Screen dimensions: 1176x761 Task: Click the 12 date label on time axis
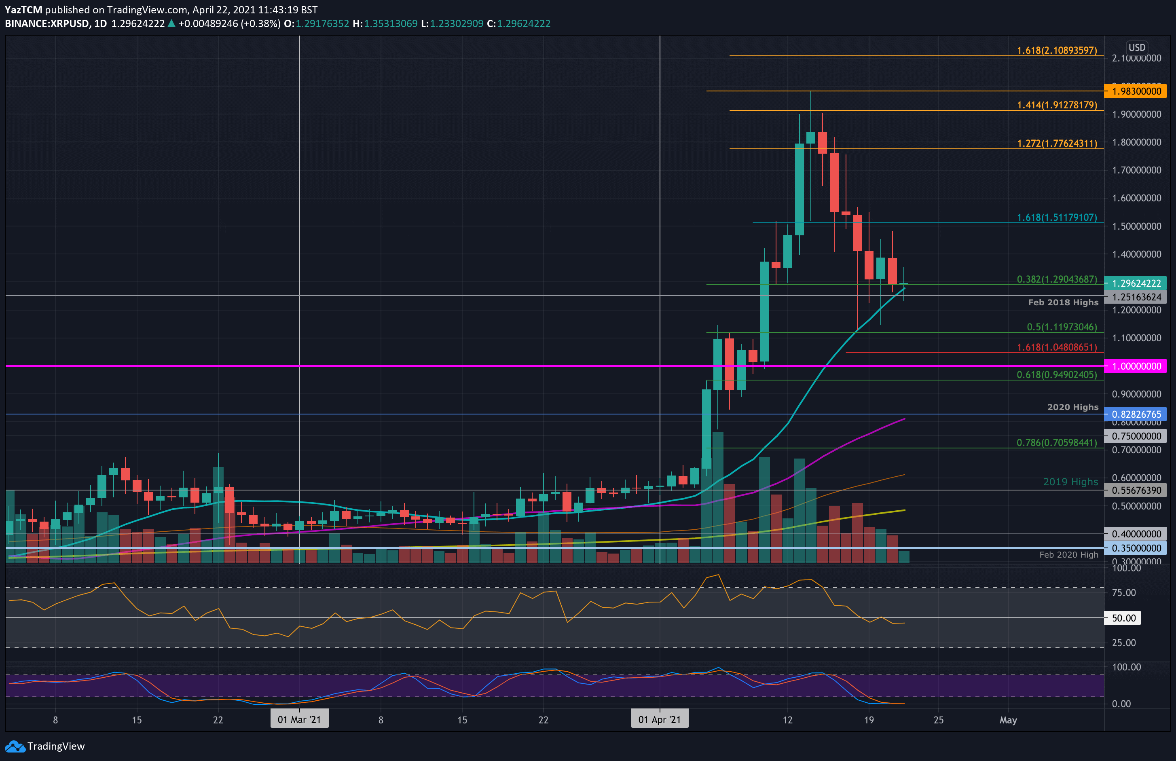click(788, 720)
